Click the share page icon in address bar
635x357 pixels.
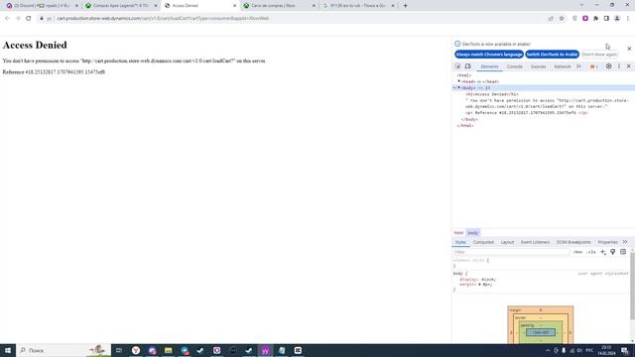[x=551, y=18]
